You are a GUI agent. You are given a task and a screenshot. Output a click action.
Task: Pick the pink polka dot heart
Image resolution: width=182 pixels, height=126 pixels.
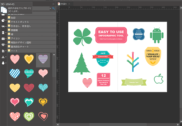click(15, 116)
